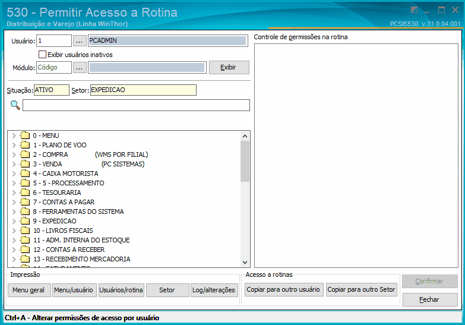465x325 pixels.
Task: Expand the 13 - RECEBIMENTO MERCADORIA node
Action: pos(14,259)
